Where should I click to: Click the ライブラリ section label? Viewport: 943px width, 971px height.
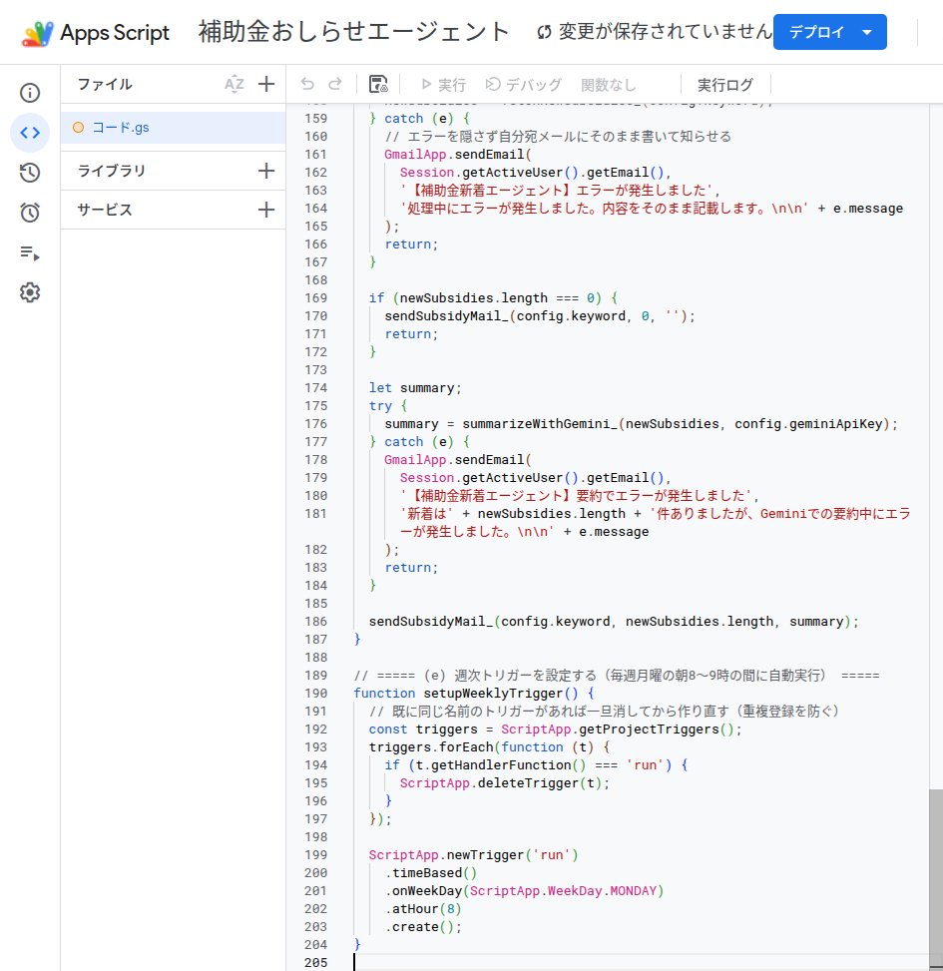tap(112, 171)
